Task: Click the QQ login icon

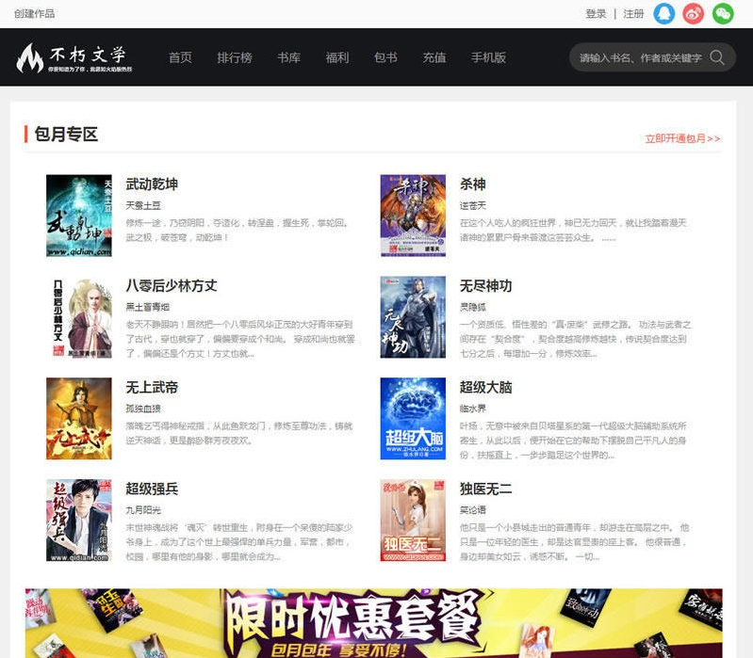Action: pyautogui.click(x=664, y=13)
